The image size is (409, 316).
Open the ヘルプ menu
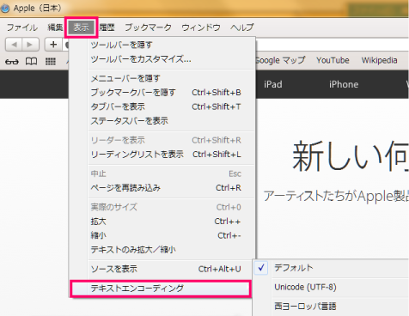(x=242, y=27)
